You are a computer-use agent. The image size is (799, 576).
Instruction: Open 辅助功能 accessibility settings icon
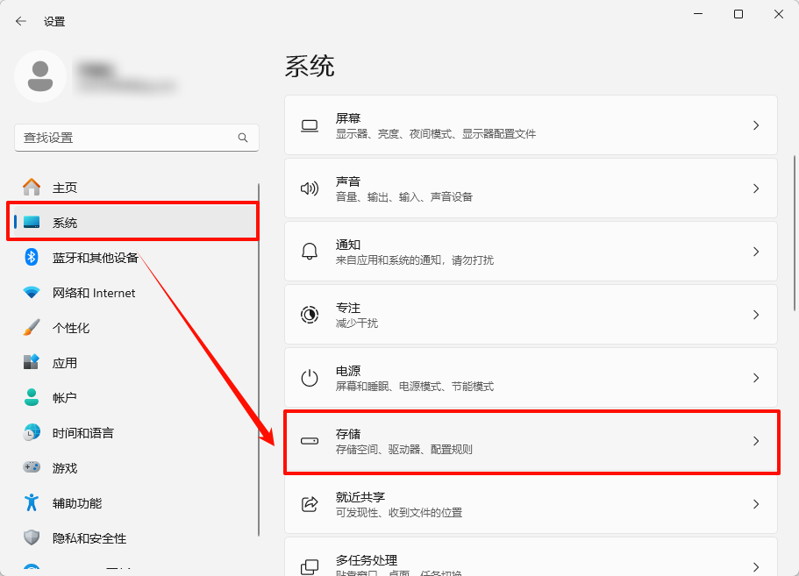coord(27,502)
